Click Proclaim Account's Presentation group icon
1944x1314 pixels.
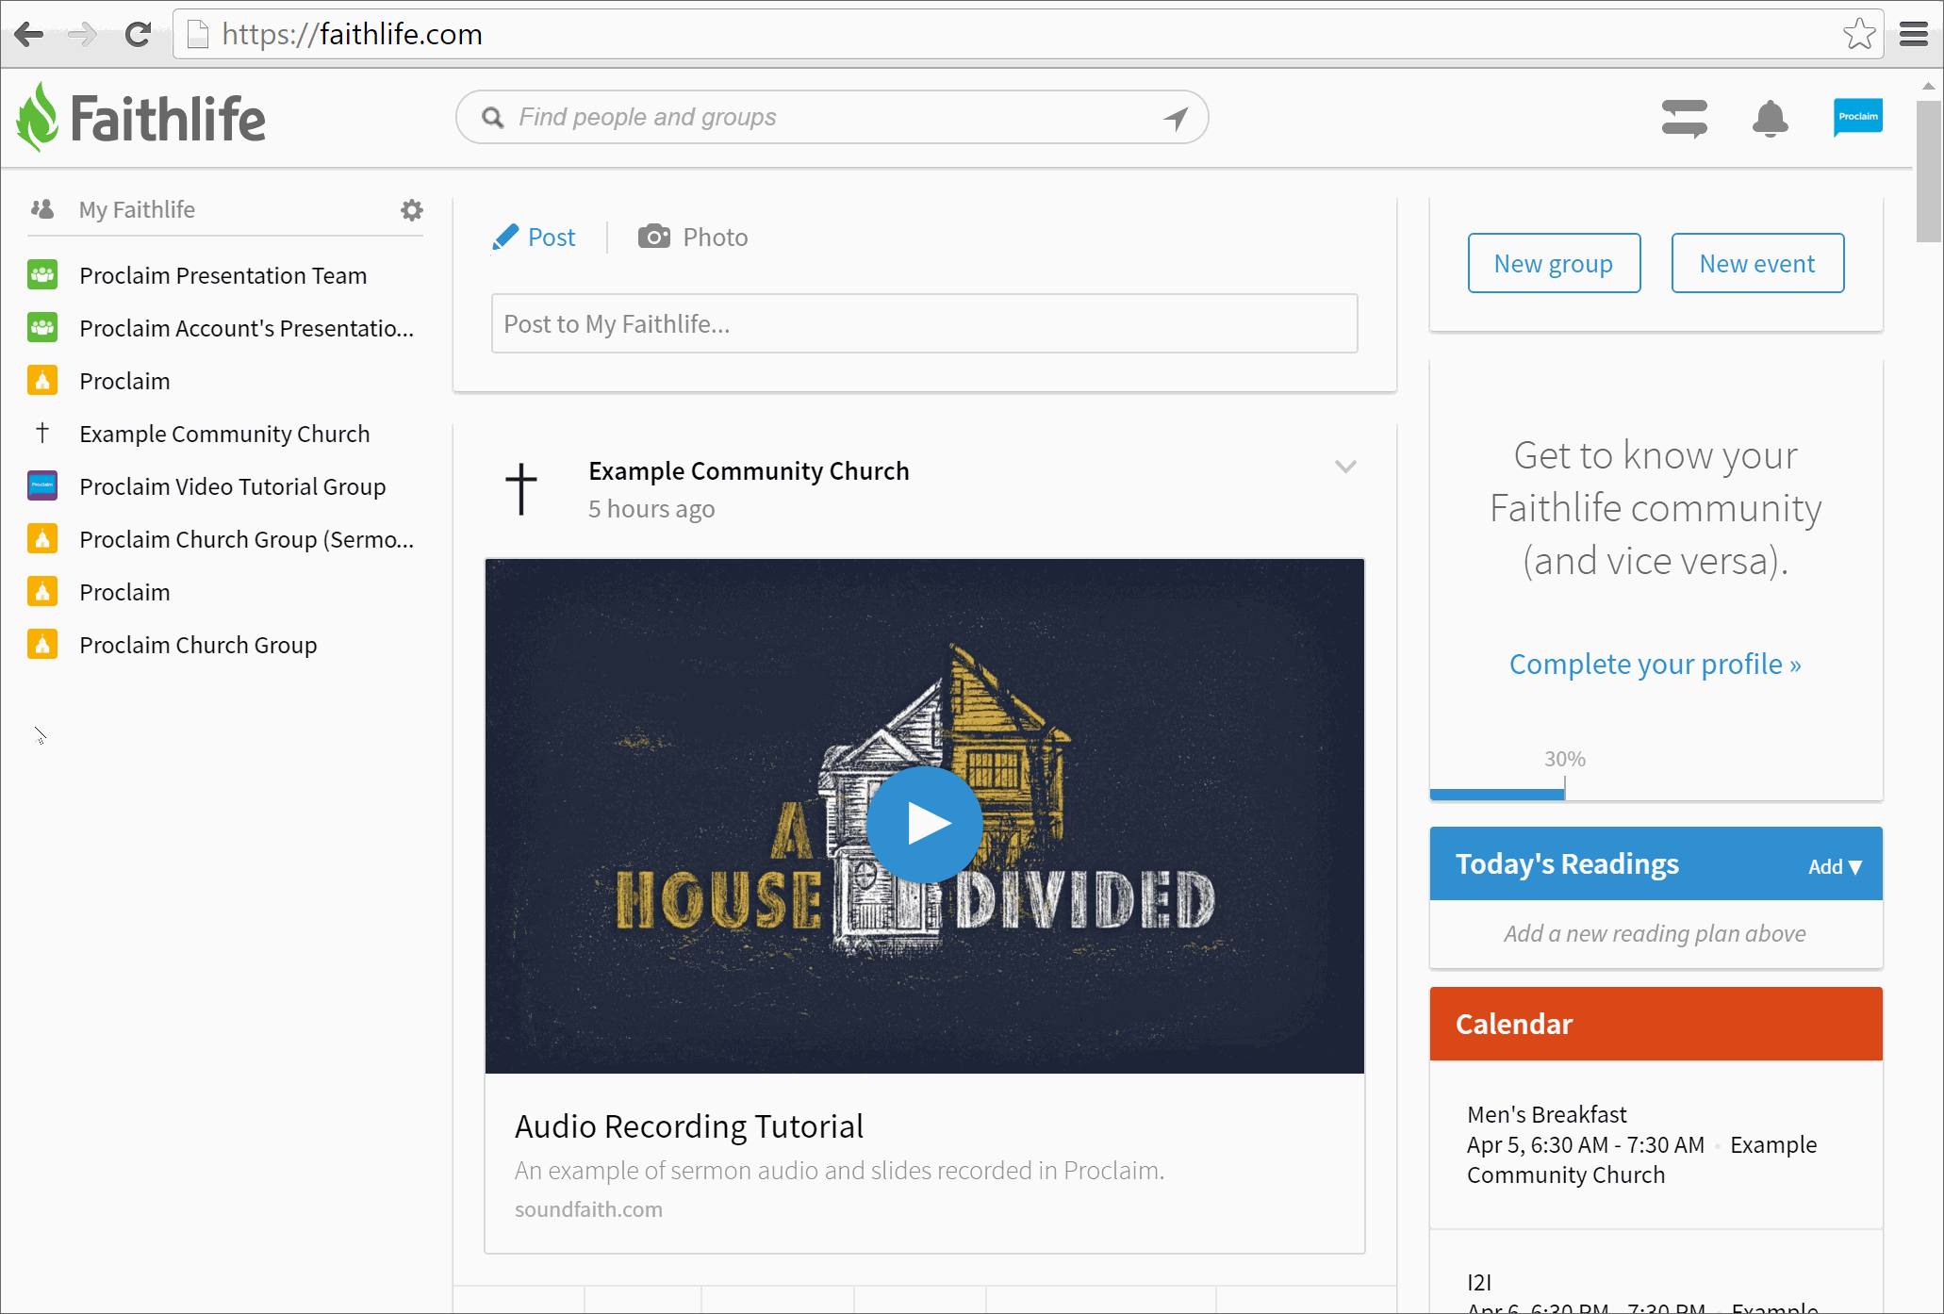pos(42,328)
